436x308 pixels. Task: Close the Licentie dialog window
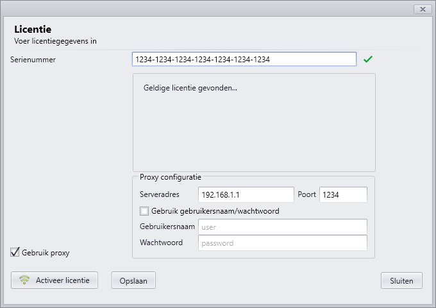click(x=423, y=9)
